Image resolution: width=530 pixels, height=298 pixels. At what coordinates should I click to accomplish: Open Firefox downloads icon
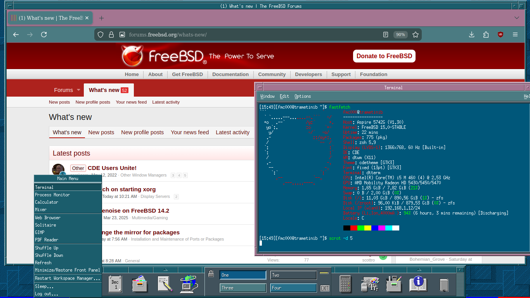[x=471, y=35]
